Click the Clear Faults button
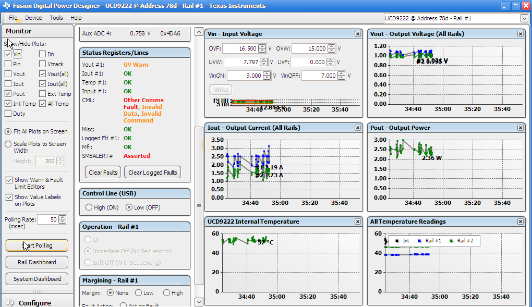Viewport: 532px width, 307px height. 103,173
